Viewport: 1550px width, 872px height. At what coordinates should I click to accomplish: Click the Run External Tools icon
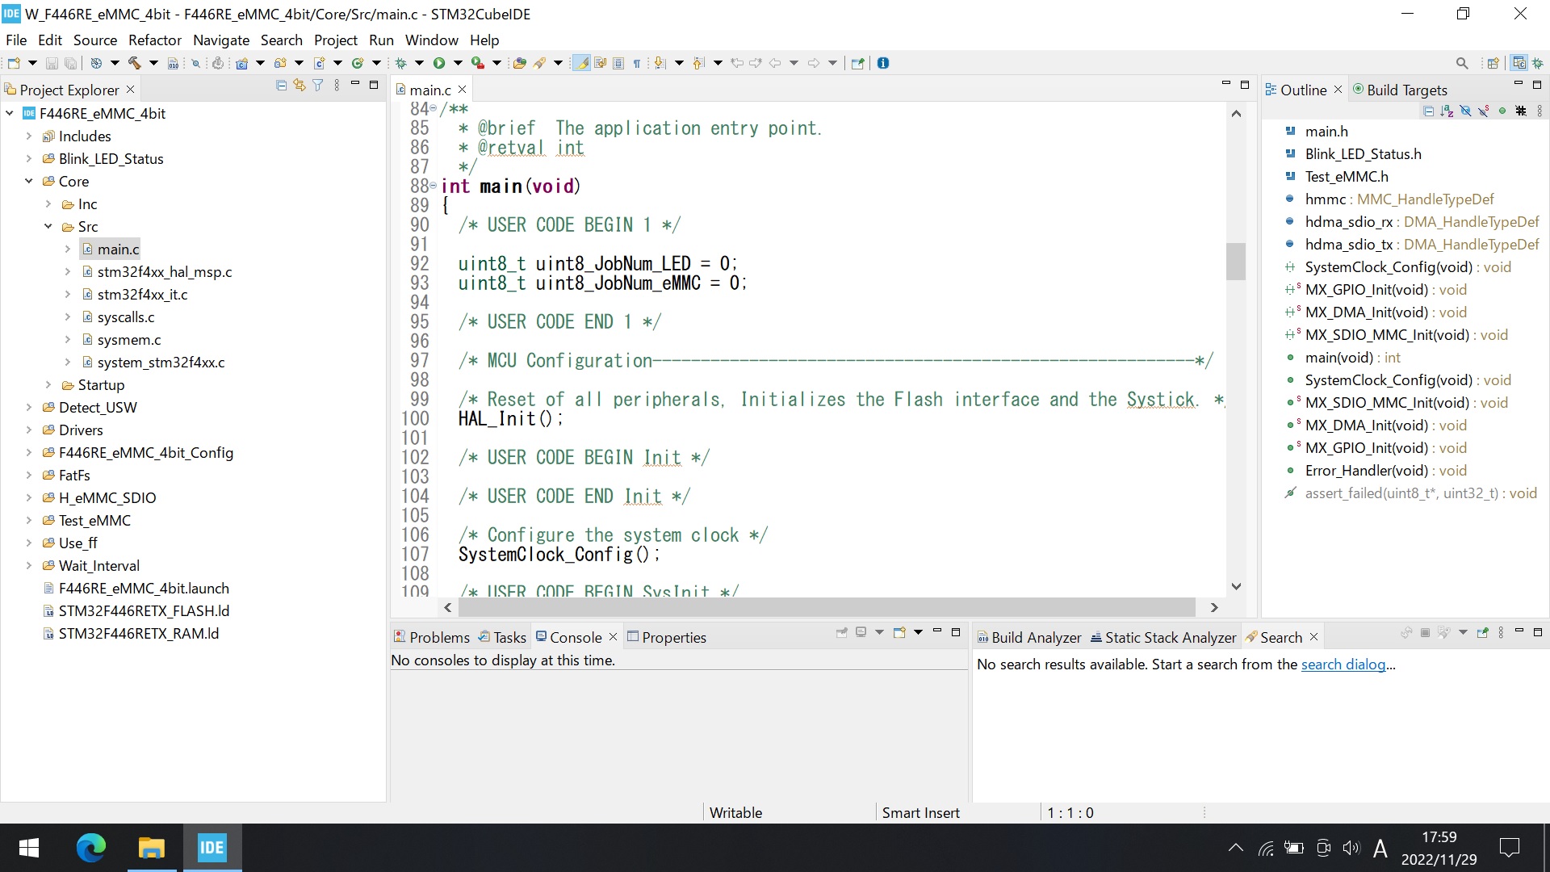coord(478,63)
